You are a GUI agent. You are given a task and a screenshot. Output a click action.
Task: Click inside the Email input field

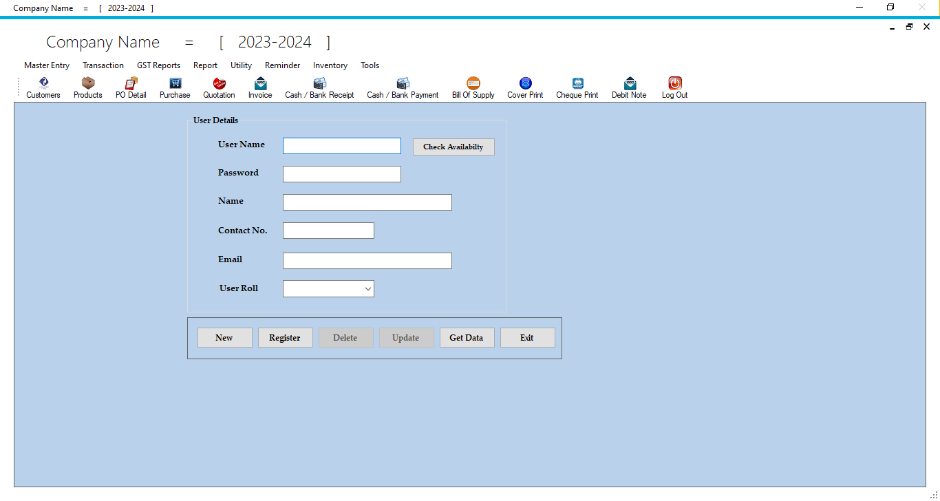(x=367, y=260)
